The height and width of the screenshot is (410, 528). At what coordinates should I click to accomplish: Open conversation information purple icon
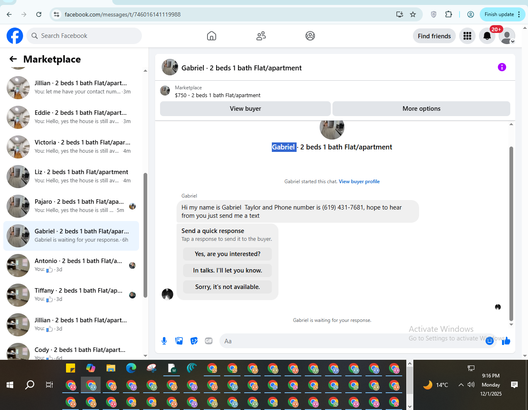click(x=502, y=67)
